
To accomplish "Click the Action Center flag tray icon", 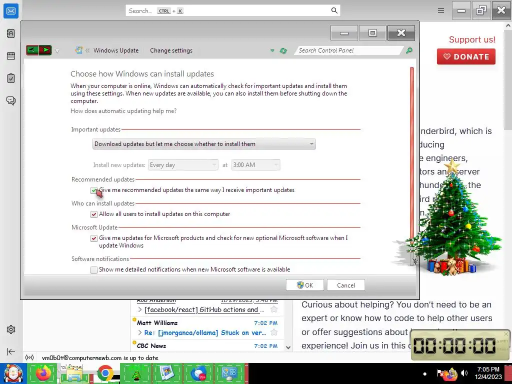I will point(440,373).
